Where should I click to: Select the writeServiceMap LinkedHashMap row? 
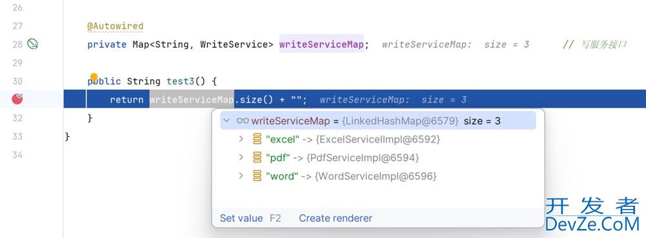point(378,121)
